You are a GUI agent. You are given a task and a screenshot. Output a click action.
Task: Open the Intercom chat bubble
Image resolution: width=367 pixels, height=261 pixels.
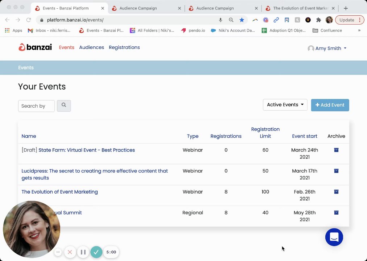334,237
